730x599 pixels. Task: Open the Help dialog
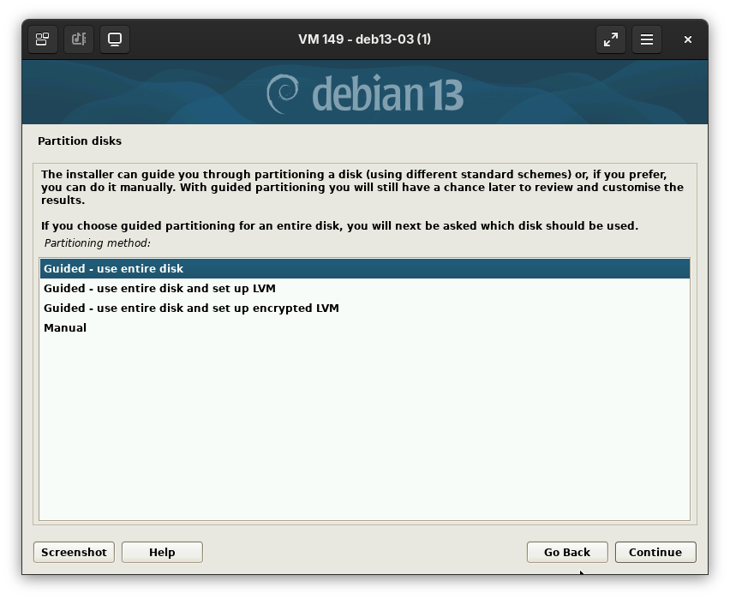click(162, 552)
